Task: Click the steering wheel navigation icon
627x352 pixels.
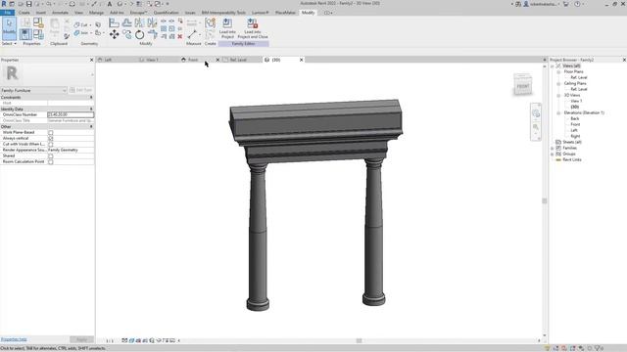Action: 536,114
